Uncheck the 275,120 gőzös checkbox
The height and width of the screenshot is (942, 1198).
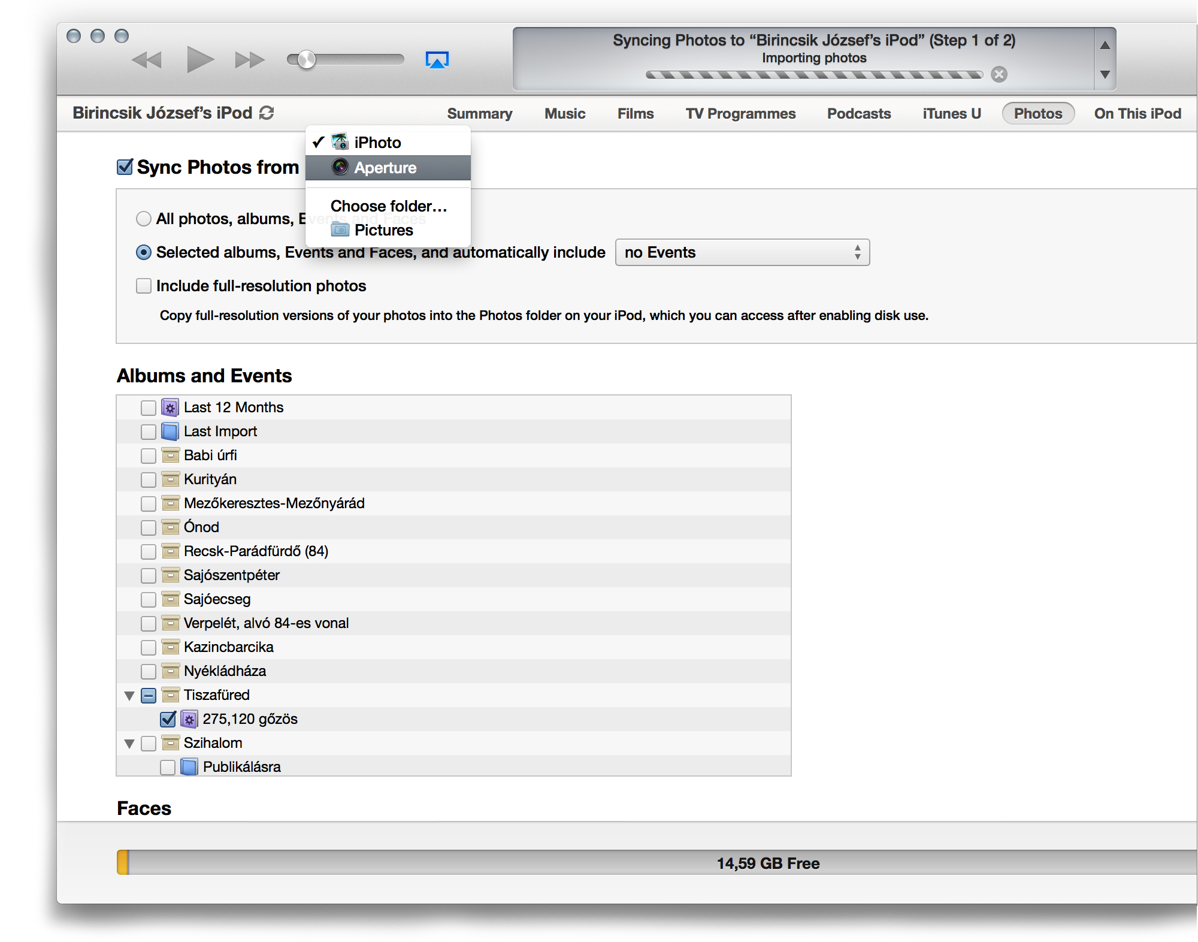(168, 719)
